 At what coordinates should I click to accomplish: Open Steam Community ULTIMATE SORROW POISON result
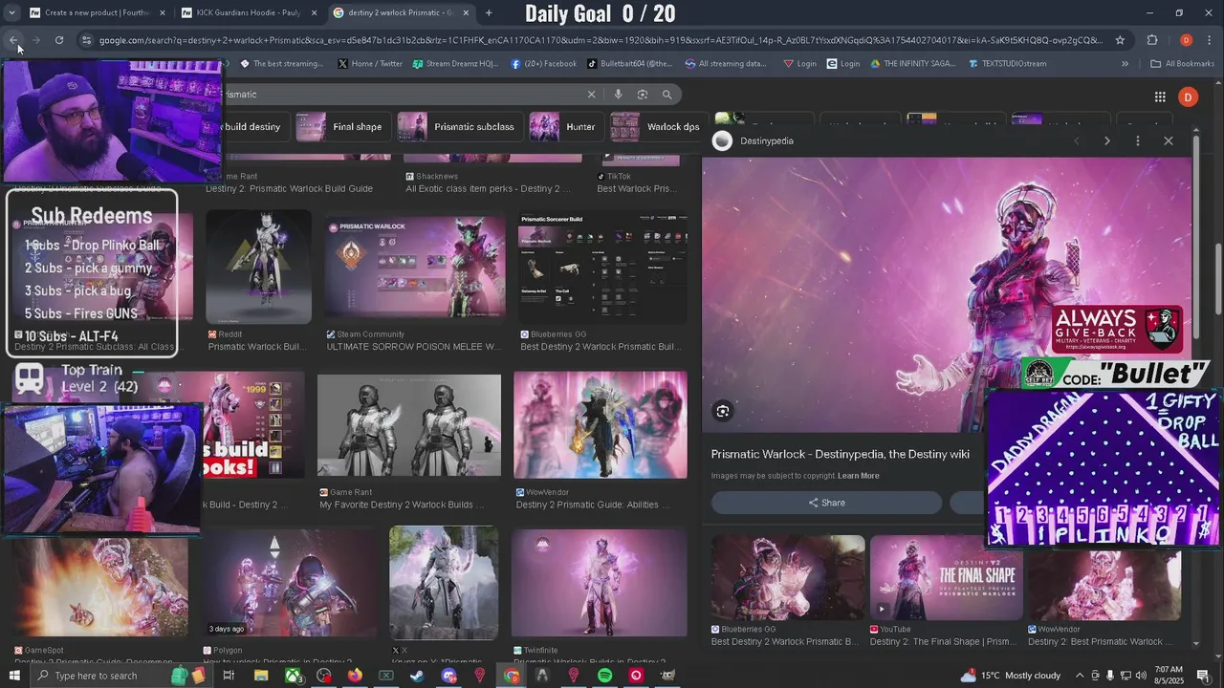tap(414, 268)
